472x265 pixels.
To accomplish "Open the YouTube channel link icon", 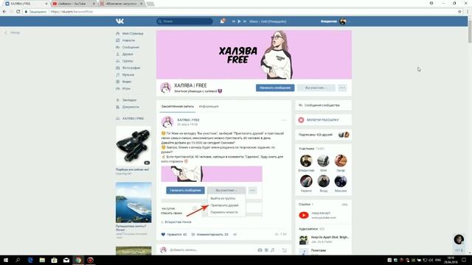I will click(x=304, y=215).
